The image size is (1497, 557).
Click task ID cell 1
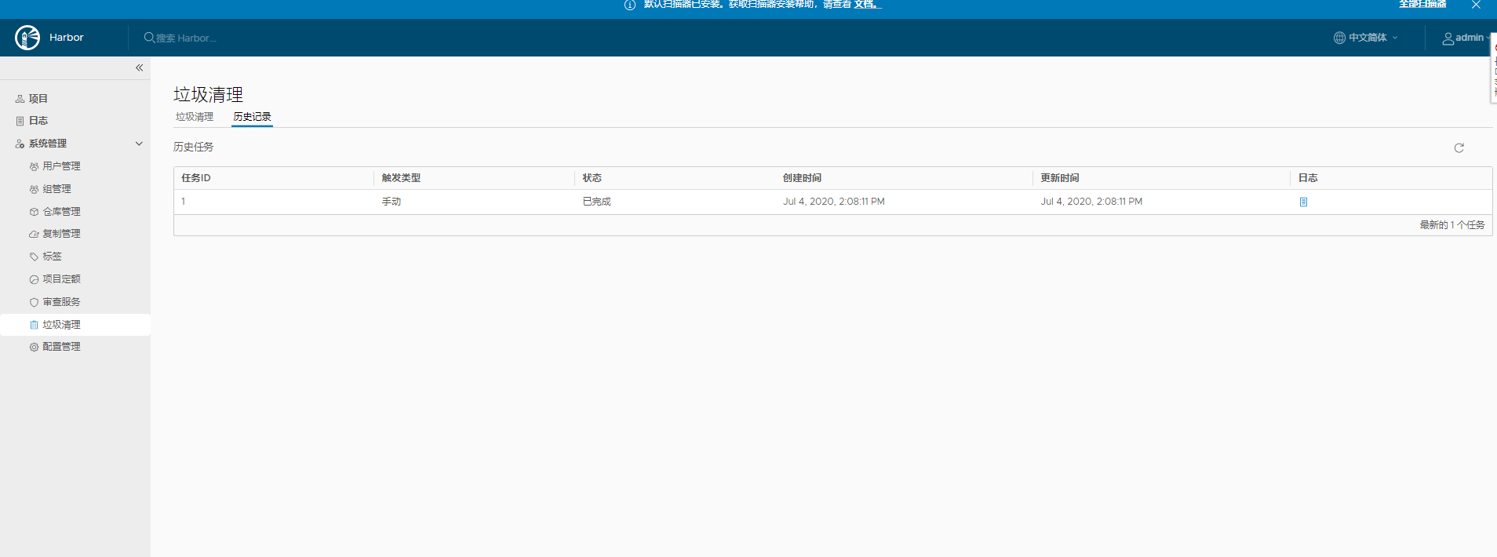coord(184,202)
